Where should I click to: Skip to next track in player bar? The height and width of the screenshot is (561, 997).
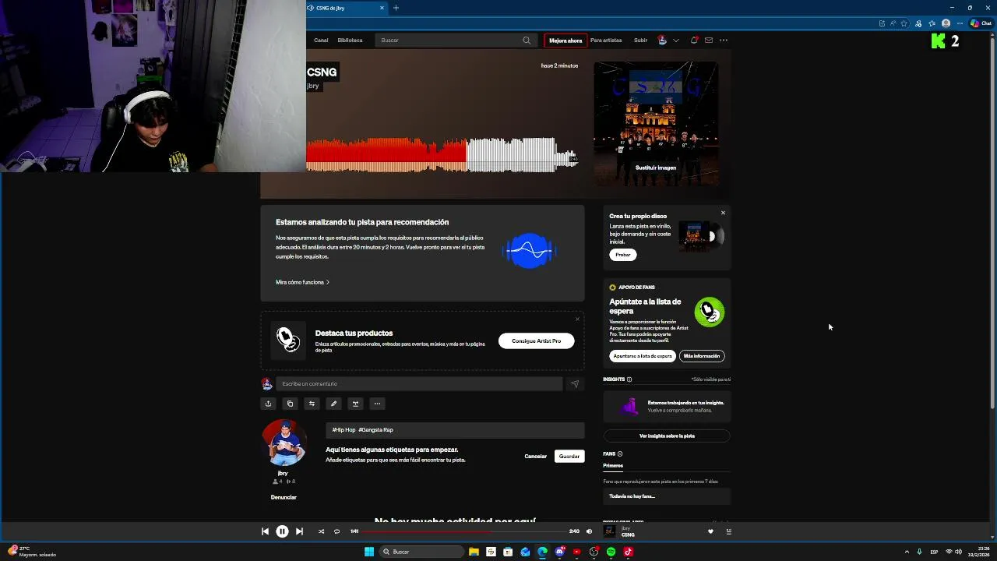pyautogui.click(x=299, y=531)
